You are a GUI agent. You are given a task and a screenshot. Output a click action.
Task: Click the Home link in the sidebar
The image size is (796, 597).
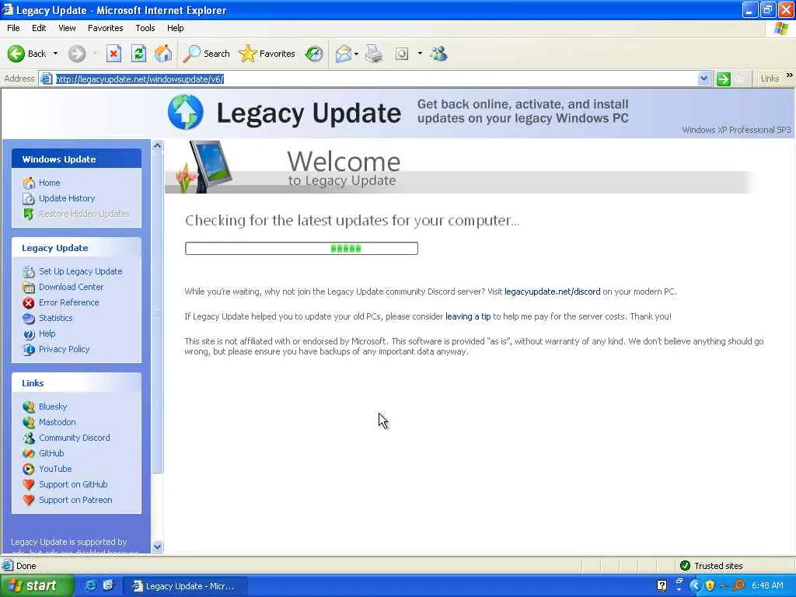click(49, 183)
